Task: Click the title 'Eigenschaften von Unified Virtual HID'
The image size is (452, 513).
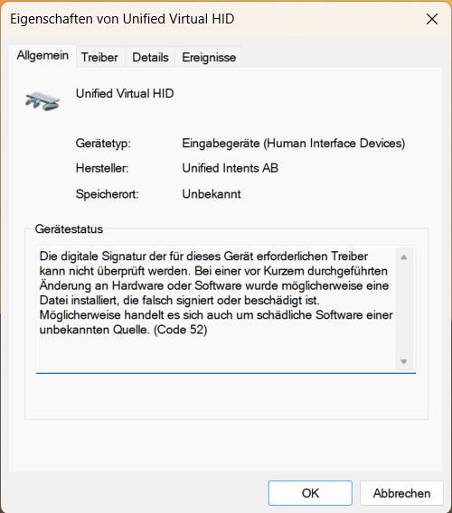Action: (122, 19)
